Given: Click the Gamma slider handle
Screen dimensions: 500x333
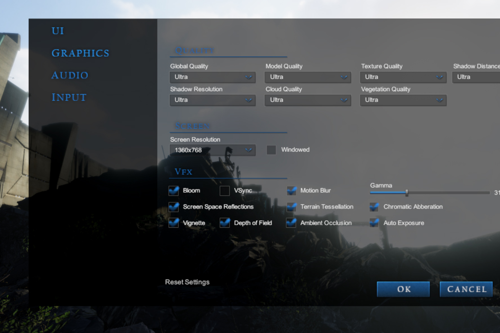Looking at the screenshot, I should (407, 193).
